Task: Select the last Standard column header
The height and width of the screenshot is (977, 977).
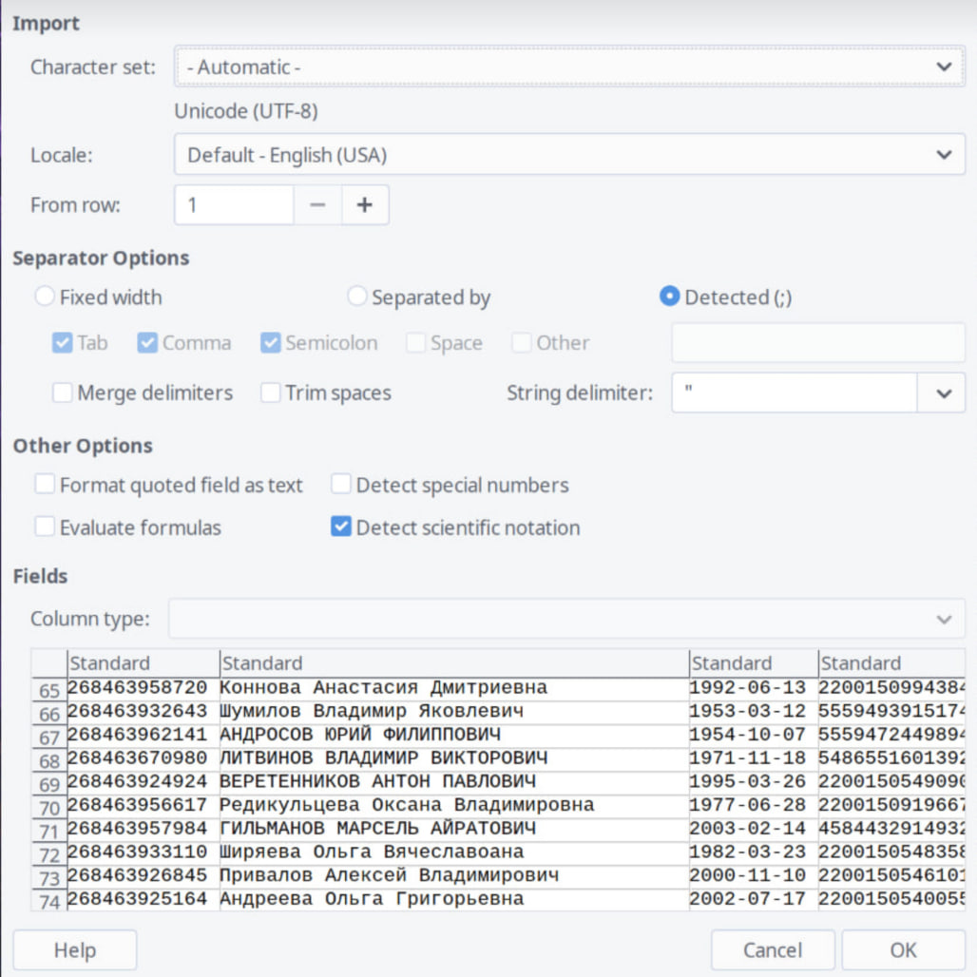Action: pos(891,663)
